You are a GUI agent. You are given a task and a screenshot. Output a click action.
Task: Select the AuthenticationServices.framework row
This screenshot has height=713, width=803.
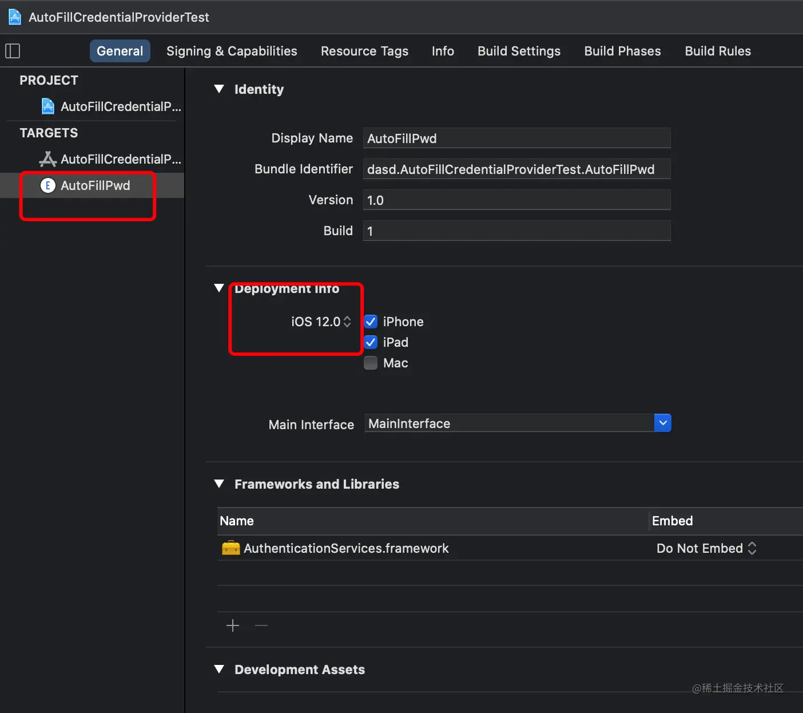click(510, 548)
